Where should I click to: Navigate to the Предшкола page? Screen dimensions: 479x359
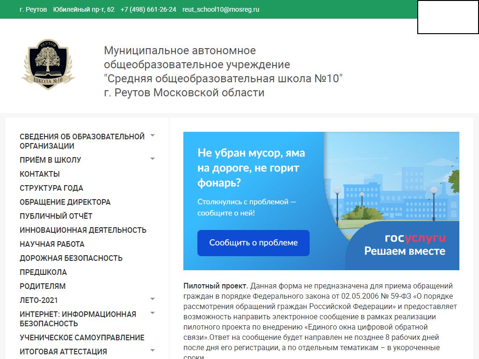pos(43,272)
